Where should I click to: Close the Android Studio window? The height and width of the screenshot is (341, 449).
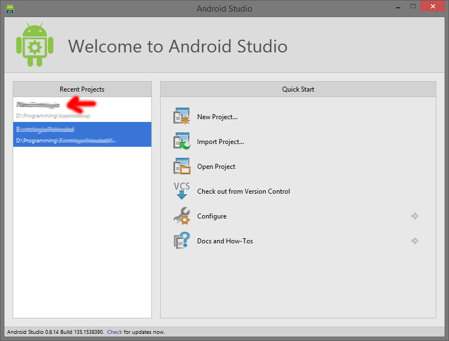[x=432, y=6]
